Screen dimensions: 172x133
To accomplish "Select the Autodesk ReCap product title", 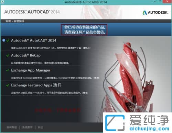I will point(26,56).
